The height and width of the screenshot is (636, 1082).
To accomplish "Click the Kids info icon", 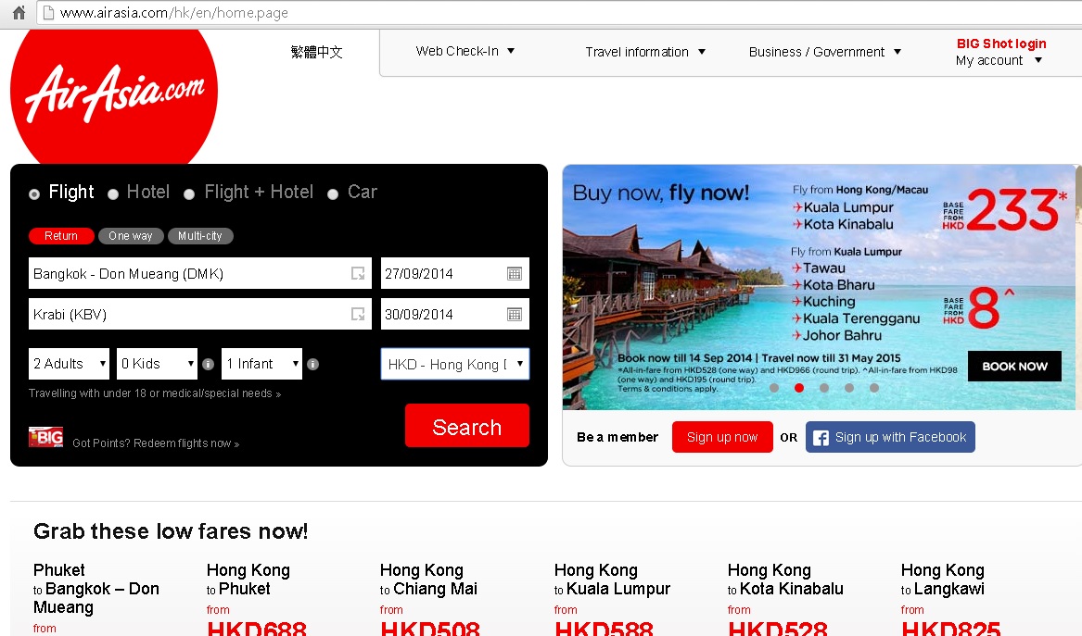I will point(208,364).
